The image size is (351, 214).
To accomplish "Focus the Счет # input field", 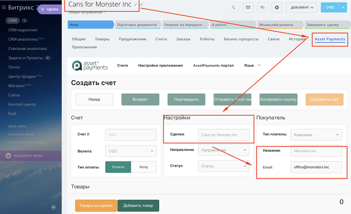I will tap(131, 135).
